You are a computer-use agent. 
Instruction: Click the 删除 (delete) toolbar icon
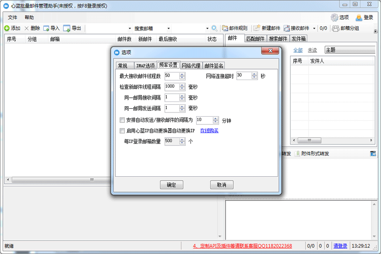pyautogui.click(x=27, y=29)
